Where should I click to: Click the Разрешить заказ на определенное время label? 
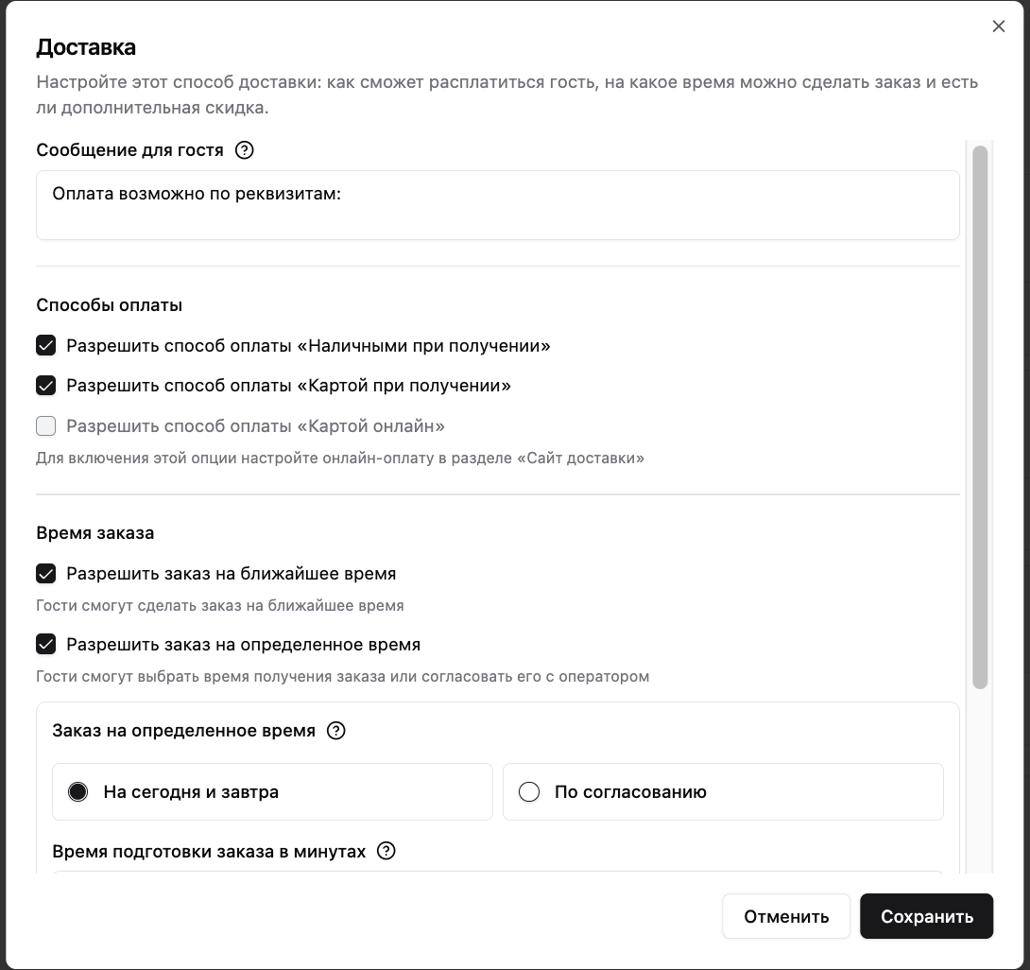tap(243, 645)
